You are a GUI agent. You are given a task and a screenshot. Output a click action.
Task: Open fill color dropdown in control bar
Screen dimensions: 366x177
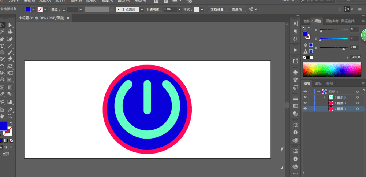click(x=33, y=10)
